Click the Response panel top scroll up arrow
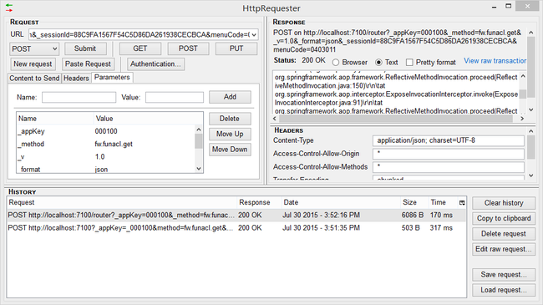Image resolution: width=543 pixels, height=305 pixels. (530, 33)
